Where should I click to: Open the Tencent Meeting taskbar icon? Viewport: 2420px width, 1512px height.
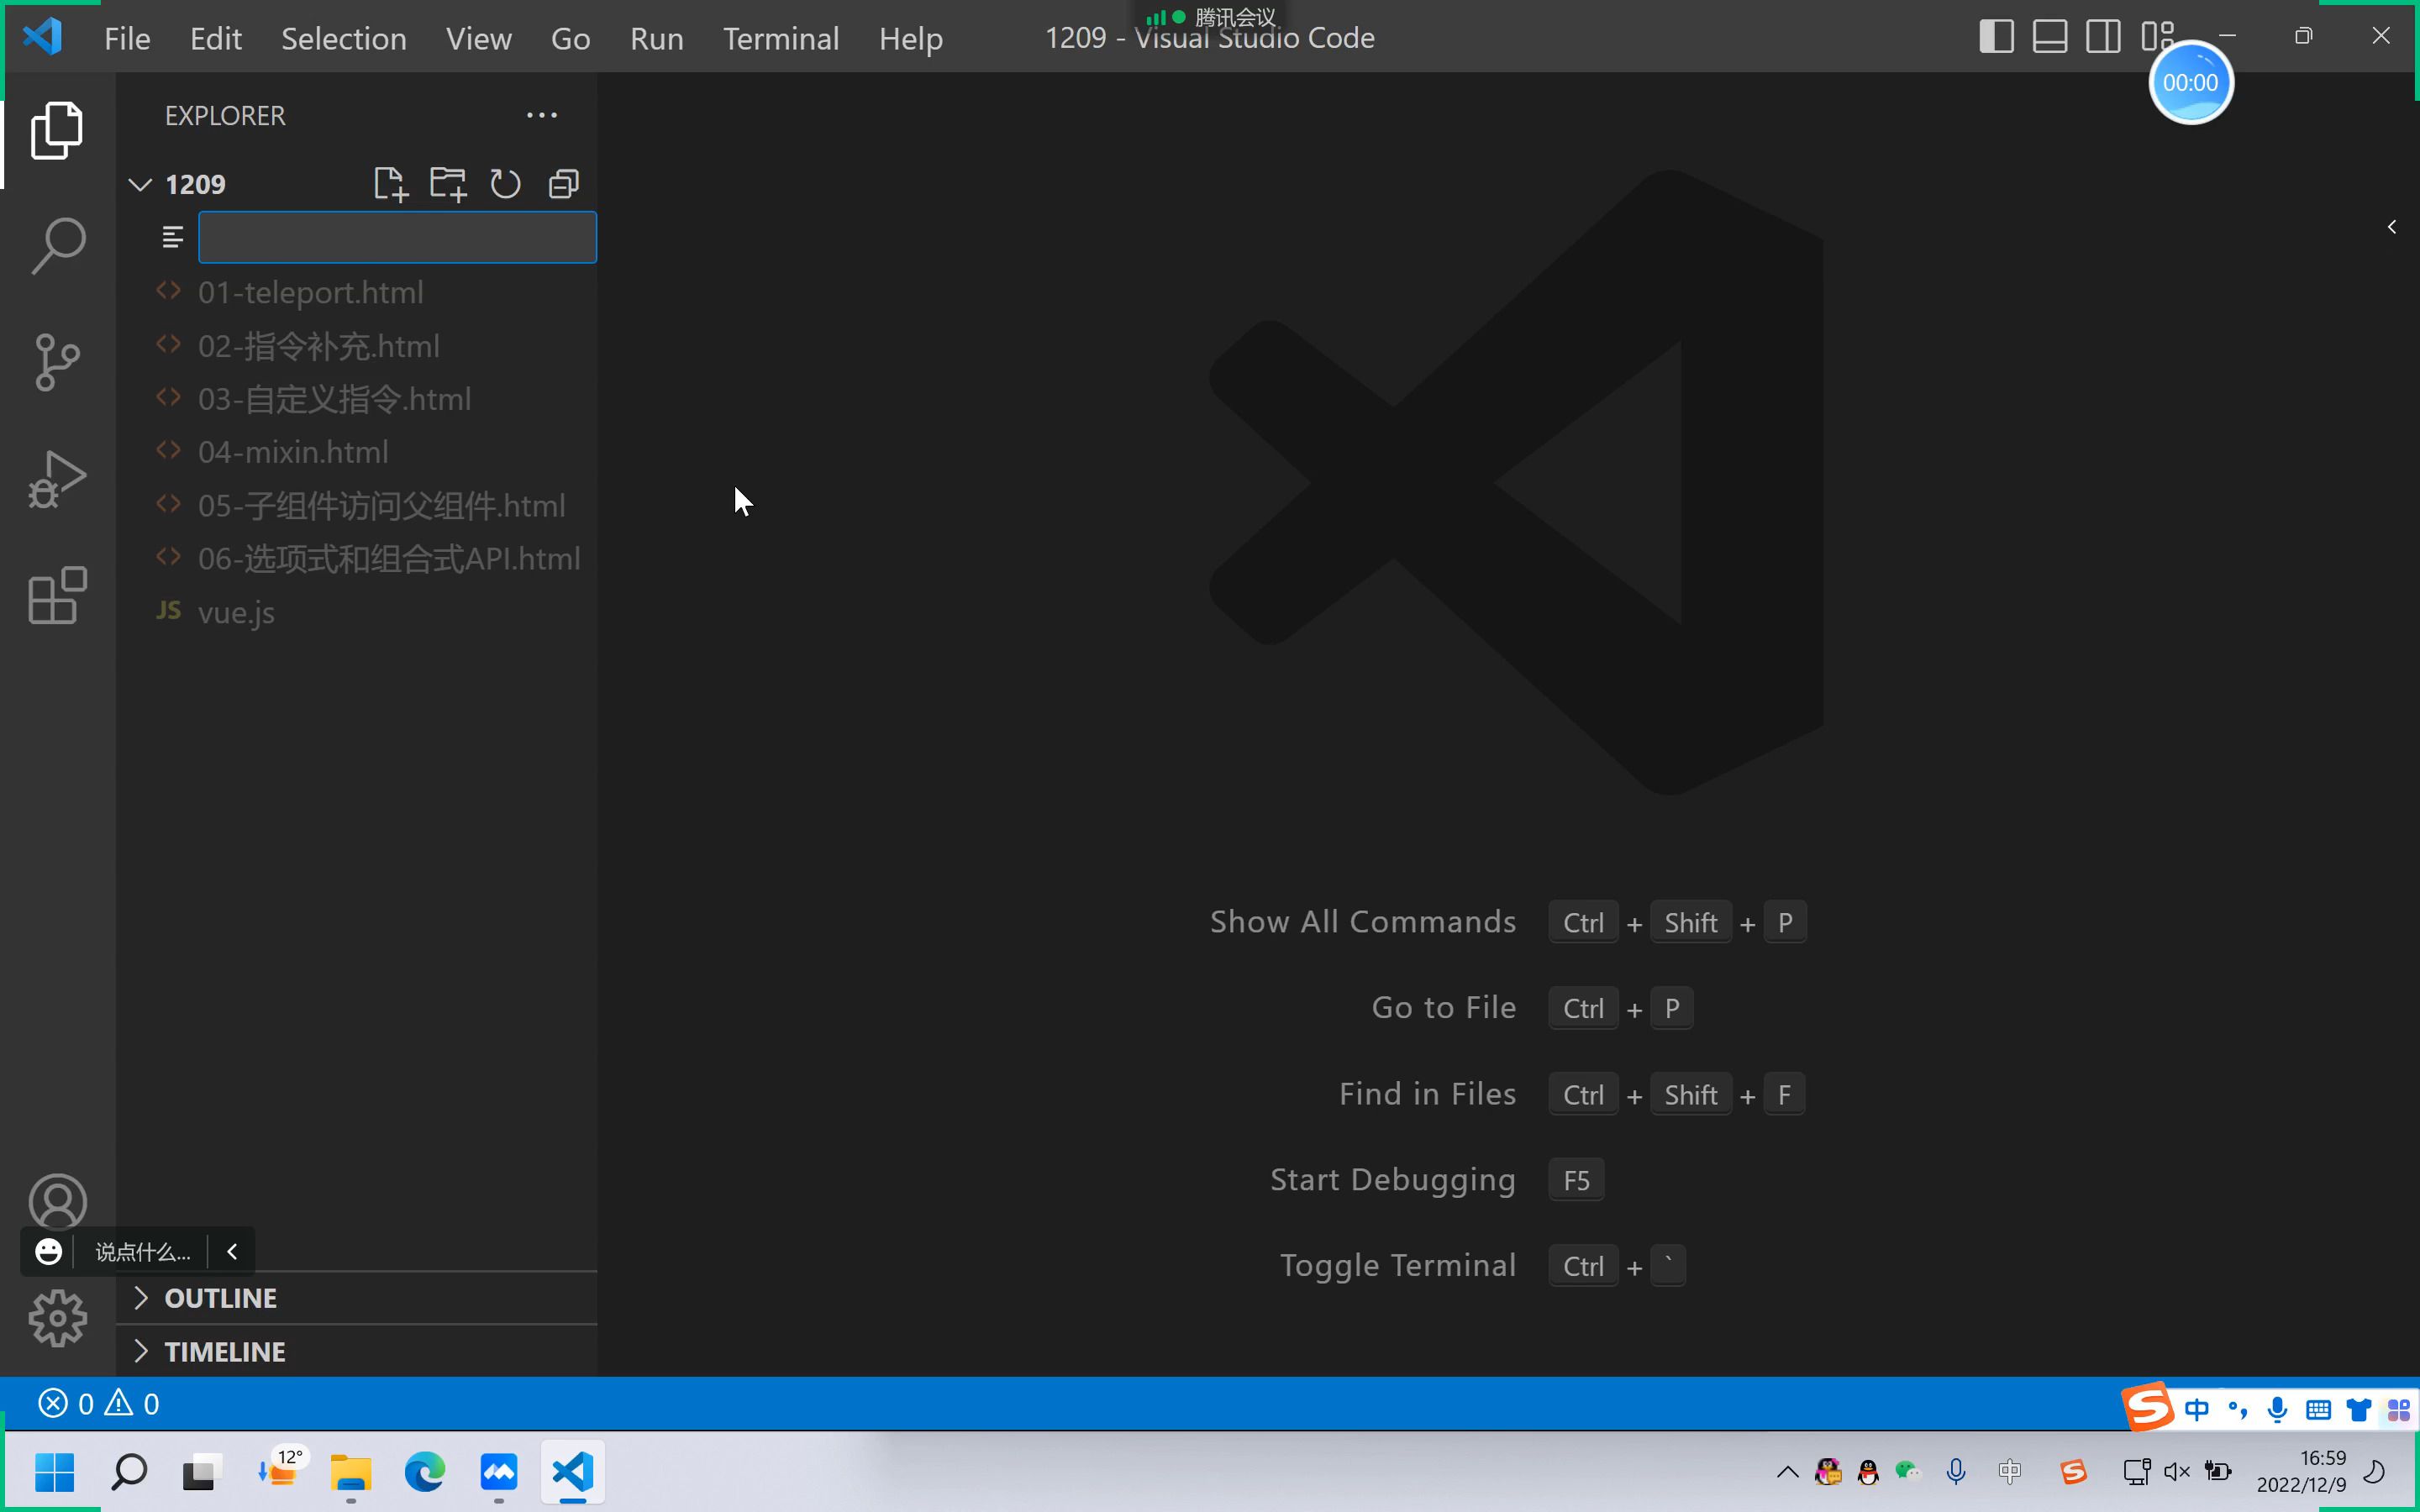[498, 1472]
